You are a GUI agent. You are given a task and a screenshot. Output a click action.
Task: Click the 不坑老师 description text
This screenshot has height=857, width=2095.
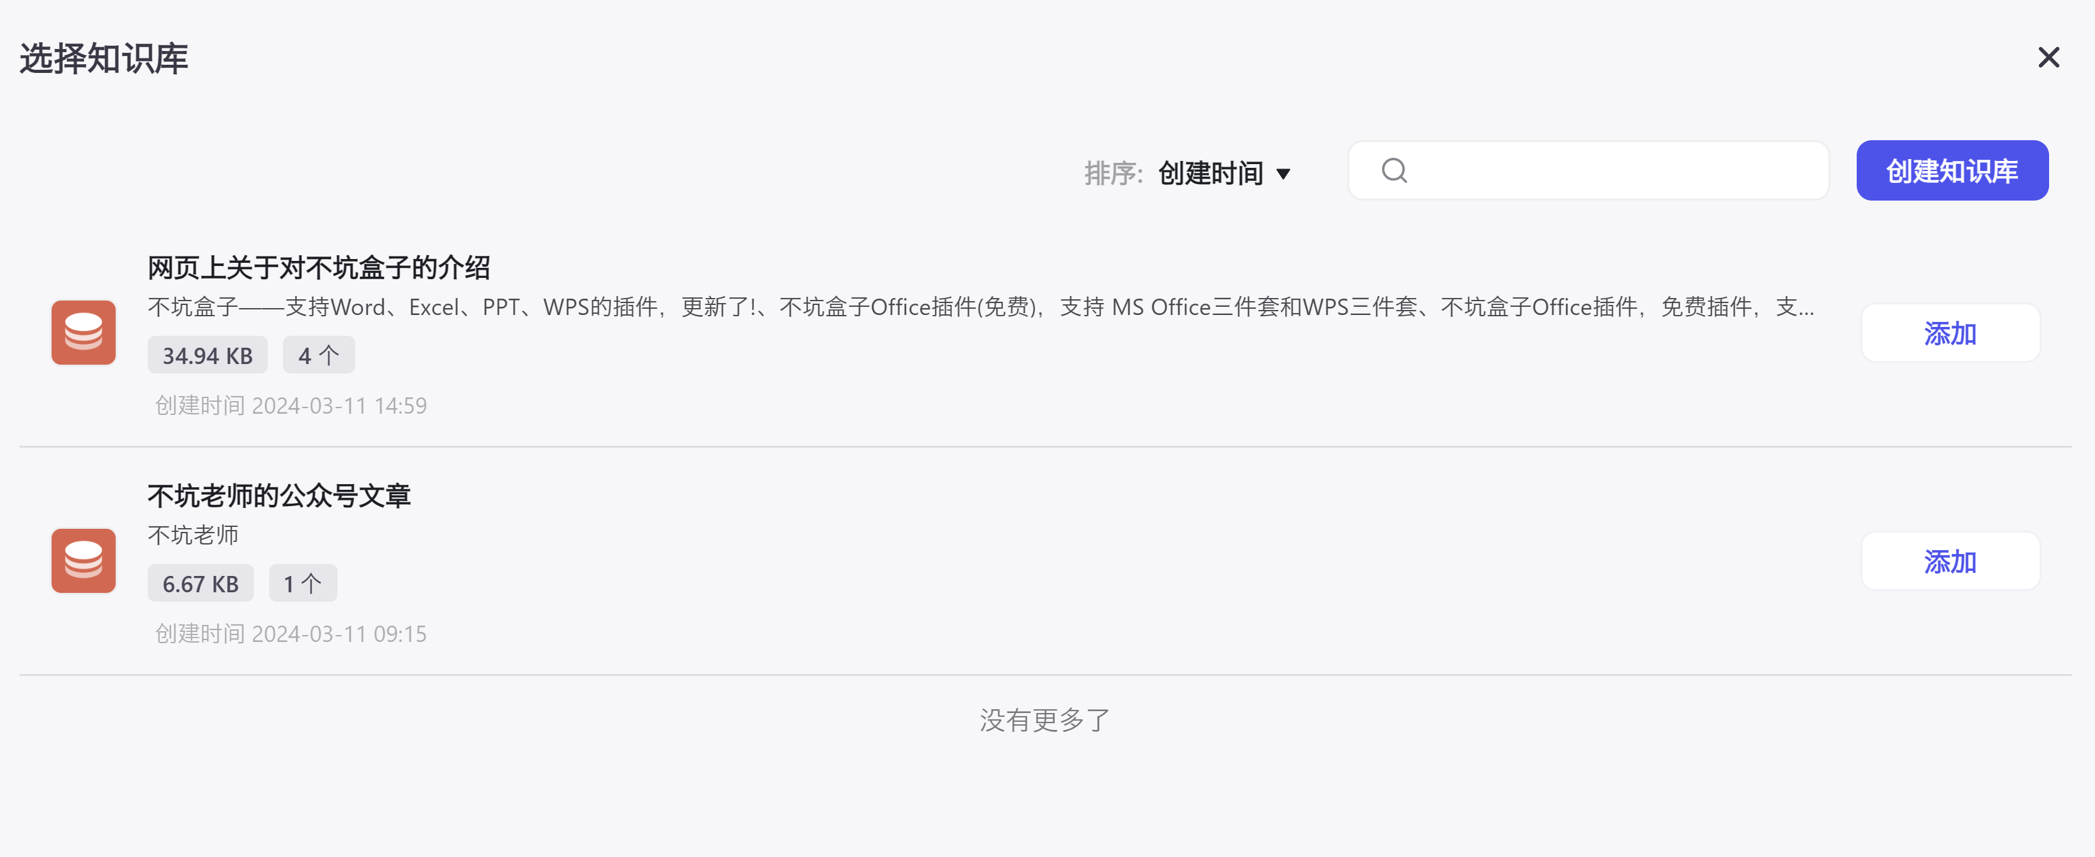(x=193, y=535)
